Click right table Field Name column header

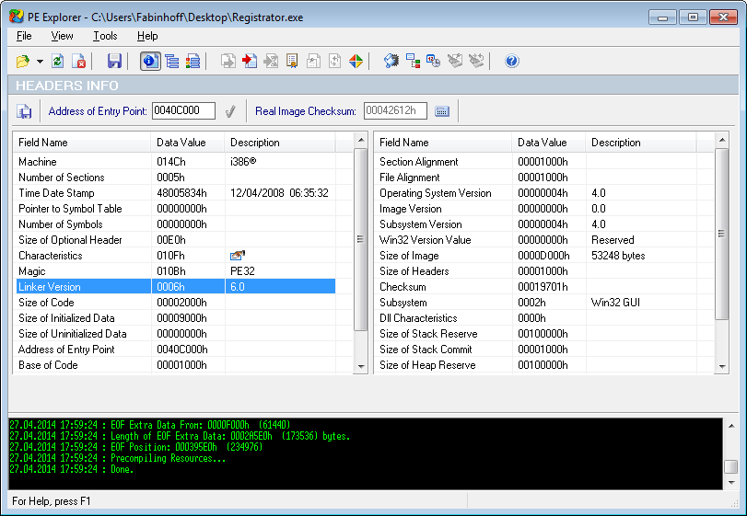443,143
